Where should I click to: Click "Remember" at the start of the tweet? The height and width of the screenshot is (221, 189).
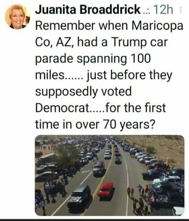[65, 26]
